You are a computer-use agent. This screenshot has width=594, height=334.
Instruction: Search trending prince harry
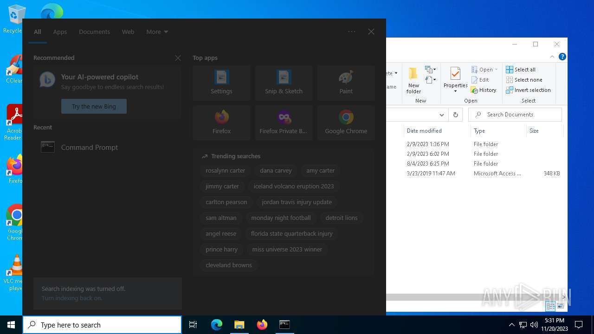[221, 249]
